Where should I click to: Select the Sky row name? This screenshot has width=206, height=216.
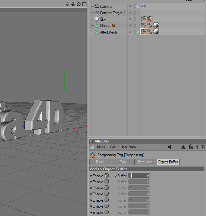click(103, 19)
